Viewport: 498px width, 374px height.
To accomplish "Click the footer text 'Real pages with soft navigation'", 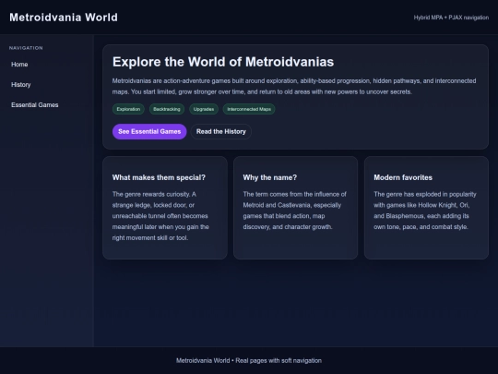I will (x=279, y=361).
